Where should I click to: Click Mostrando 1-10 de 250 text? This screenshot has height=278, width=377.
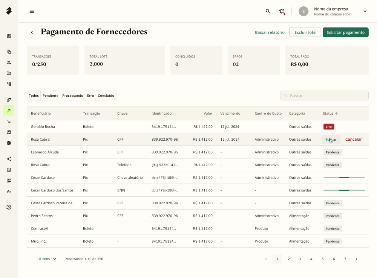[84, 259]
